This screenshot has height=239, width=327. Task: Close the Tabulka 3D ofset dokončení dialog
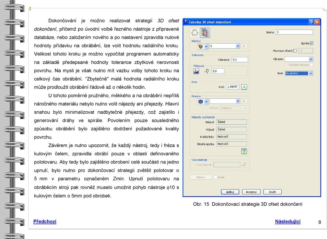[317, 22]
